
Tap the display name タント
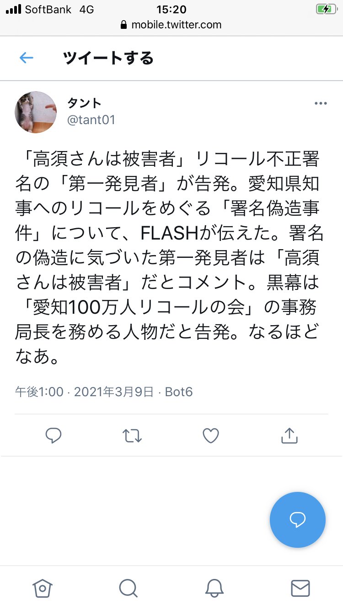[x=84, y=104]
